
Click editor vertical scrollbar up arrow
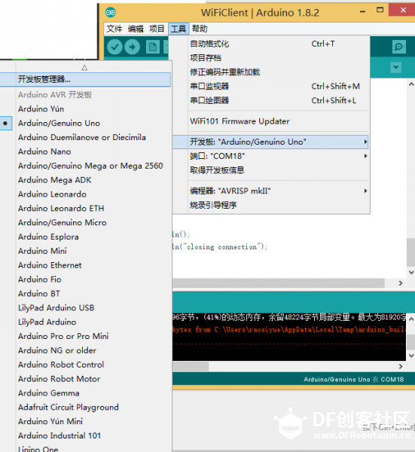(411, 84)
